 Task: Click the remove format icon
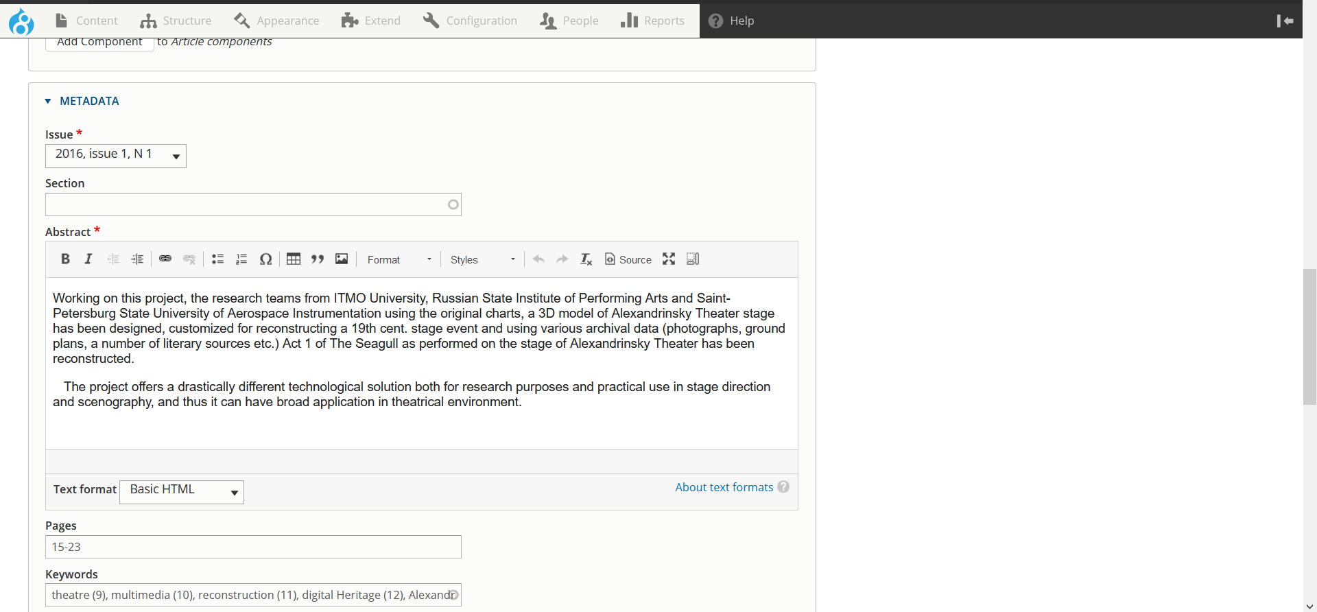pos(586,259)
